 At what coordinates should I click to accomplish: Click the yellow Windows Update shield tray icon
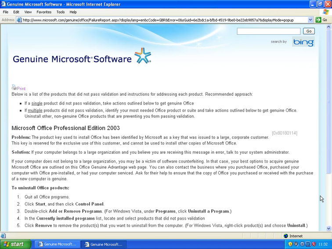290,244
